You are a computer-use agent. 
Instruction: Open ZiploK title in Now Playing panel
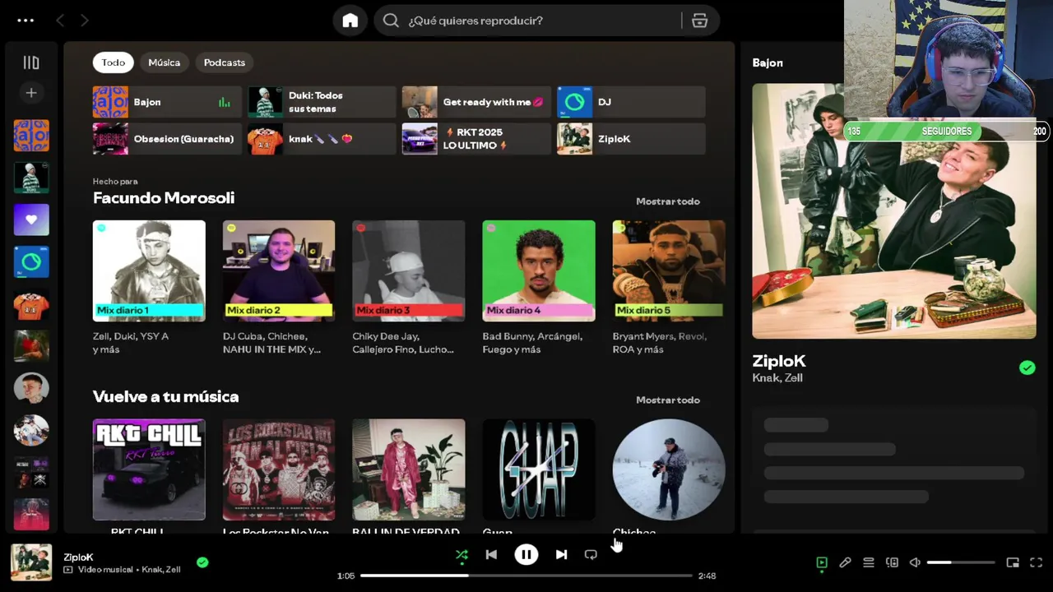pyautogui.click(x=779, y=361)
